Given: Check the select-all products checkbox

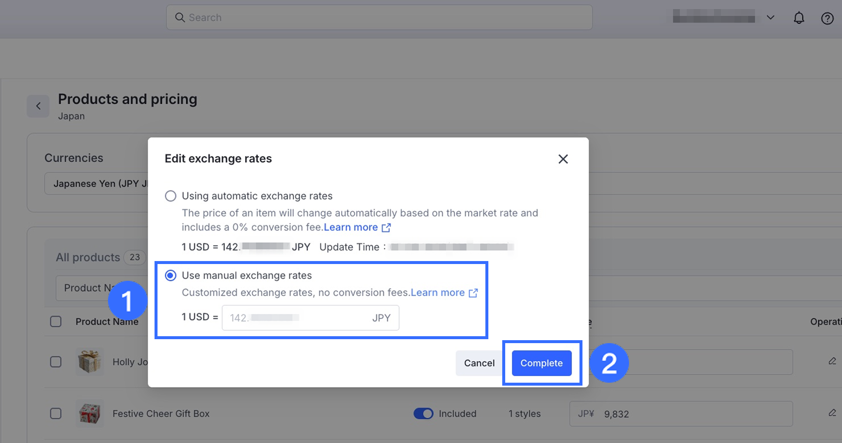Looking at the screenshot, I should (x=56, y=322).
